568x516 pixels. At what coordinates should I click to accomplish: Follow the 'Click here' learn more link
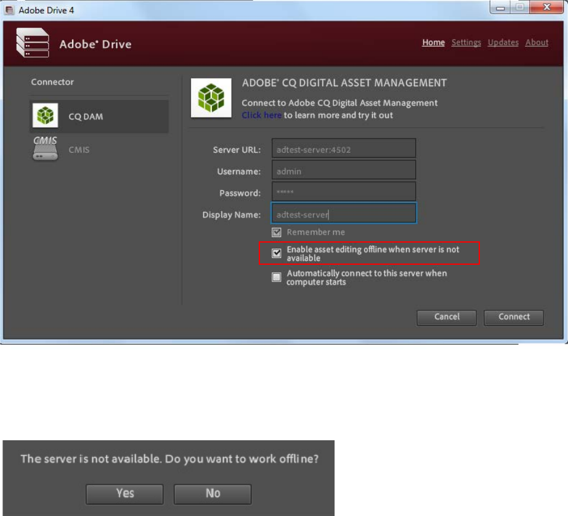262,115
